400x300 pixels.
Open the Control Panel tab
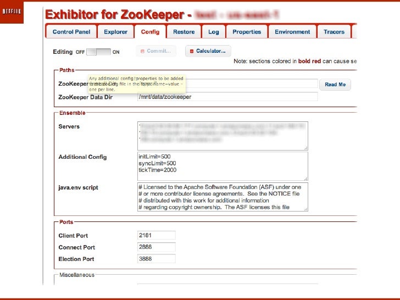tap(71, 32)
